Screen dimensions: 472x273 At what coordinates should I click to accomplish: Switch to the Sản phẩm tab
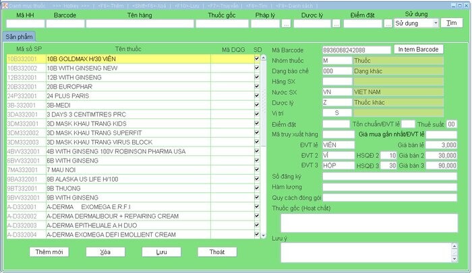pyautogui.click(x=20, y=37)
